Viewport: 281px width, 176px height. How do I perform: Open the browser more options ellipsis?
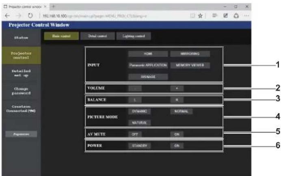[246, 15]
